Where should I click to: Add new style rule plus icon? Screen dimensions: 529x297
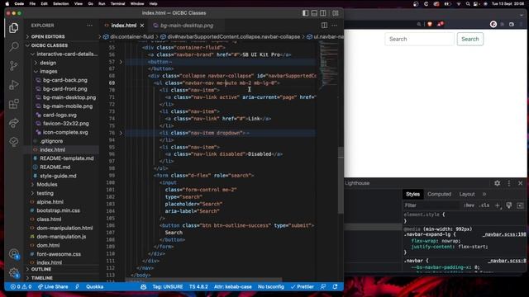tap(498, 205)
